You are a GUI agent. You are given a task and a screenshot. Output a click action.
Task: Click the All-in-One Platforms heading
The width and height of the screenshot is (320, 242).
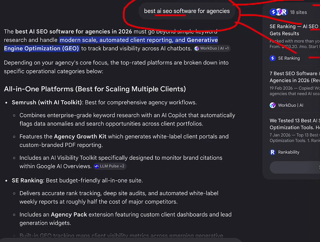pos(95,89)
